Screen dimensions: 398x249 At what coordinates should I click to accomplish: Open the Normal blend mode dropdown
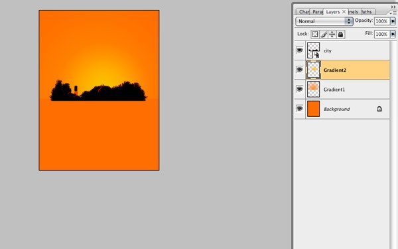(324, 21)
